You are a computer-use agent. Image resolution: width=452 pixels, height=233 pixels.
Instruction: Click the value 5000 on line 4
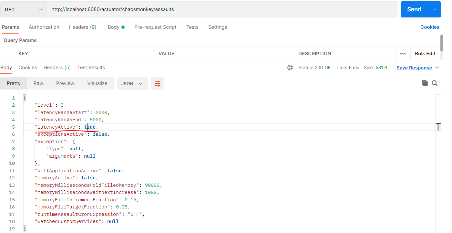[x=96, y=120]
